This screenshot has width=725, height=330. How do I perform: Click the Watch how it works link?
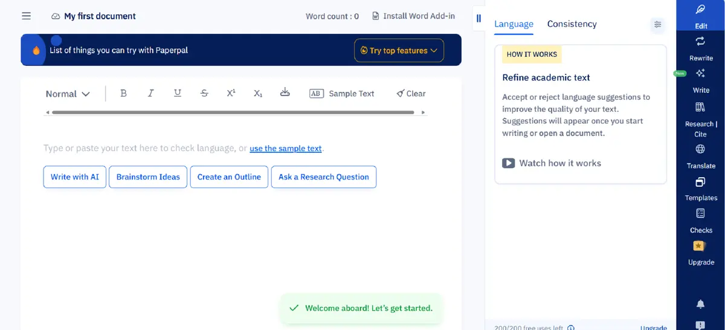click(560, 163)
